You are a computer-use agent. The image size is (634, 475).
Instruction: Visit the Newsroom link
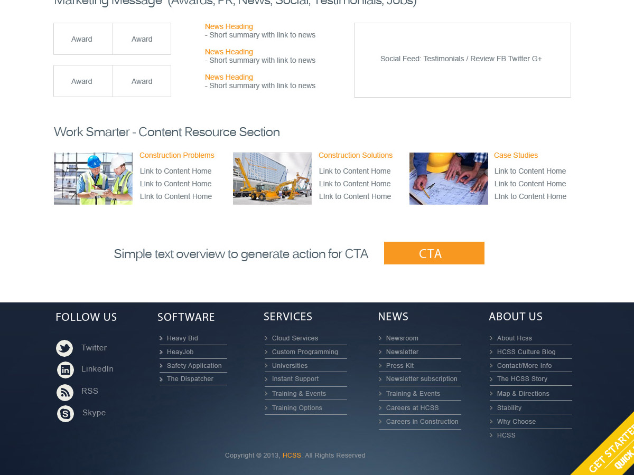pyautogui.click(x=402, y=338)
